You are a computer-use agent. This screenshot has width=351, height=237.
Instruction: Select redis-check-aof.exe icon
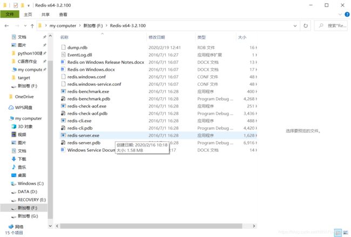click(63, 106)
